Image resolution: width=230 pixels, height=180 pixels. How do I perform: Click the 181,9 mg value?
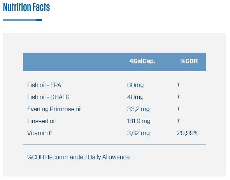coord(139,121)
